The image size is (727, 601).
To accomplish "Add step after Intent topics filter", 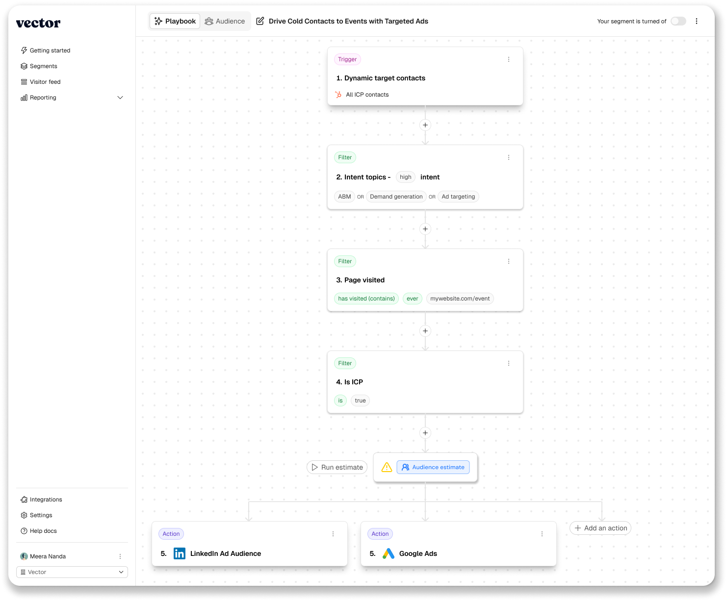I will coord(425,229).
